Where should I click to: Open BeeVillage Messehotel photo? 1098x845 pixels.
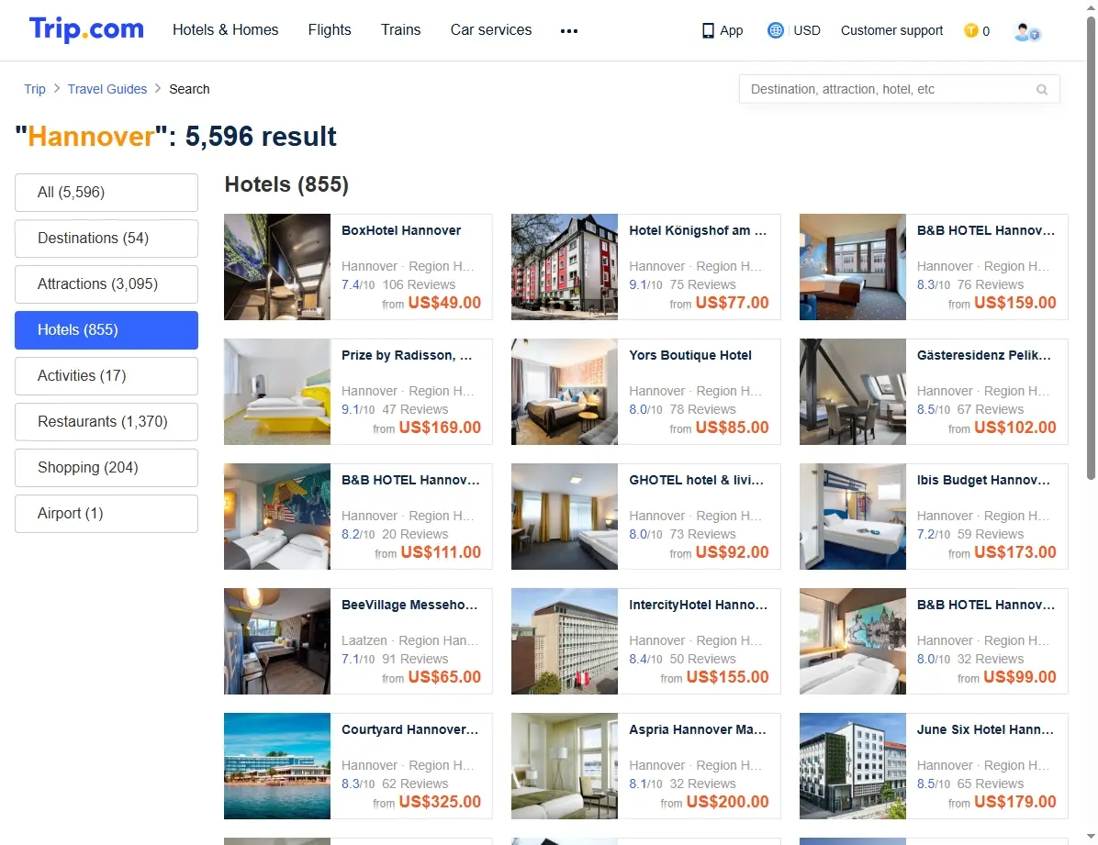(276, 641)
